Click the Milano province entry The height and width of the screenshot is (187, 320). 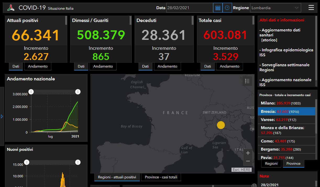pyautogui.click(x=286, y=103)
